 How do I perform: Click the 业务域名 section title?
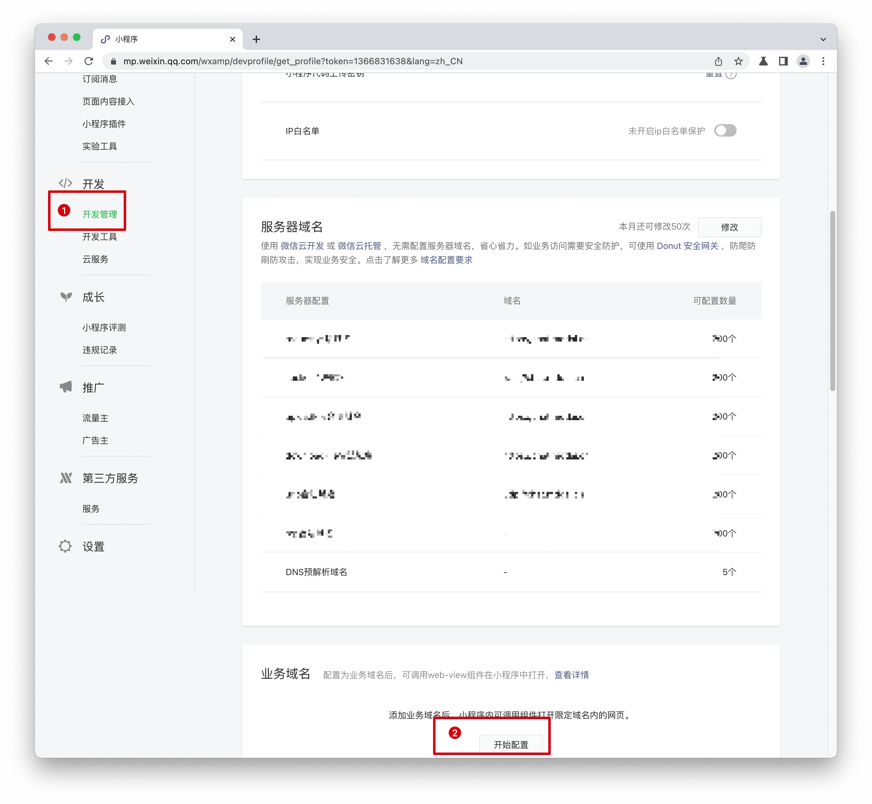(285, 673)
